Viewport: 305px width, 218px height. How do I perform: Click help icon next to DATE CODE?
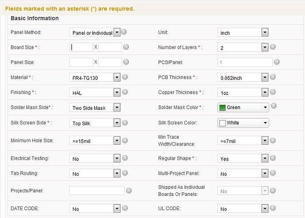(125, 208)
